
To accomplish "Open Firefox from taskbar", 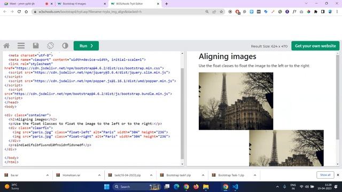I will pyautogui.click(x=196, y=187).
